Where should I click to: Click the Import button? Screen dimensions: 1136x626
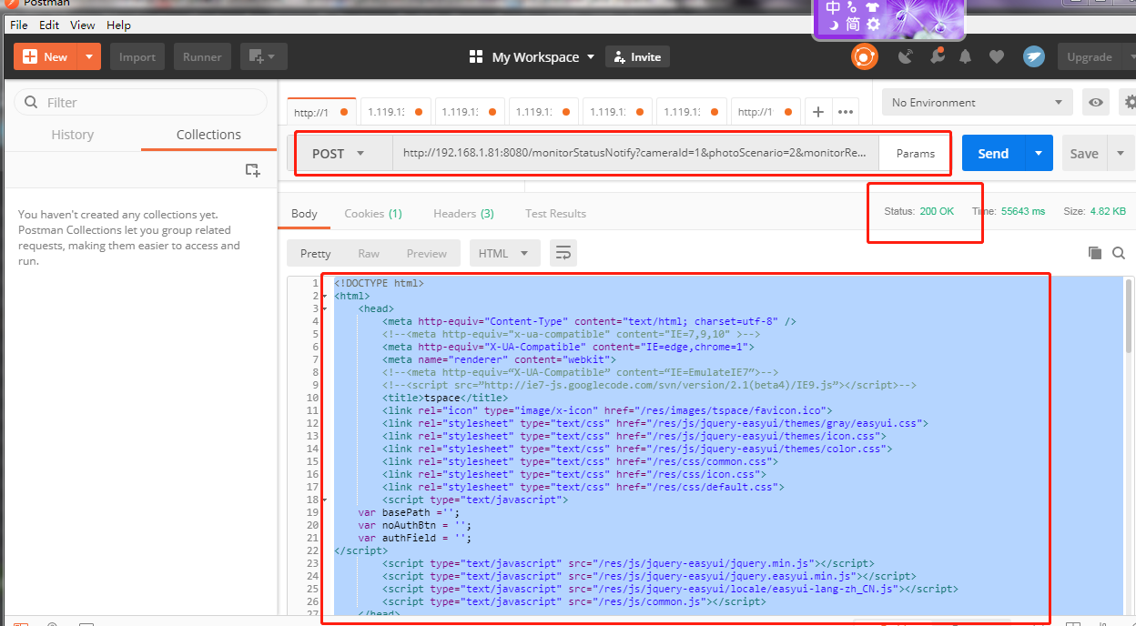137,56
